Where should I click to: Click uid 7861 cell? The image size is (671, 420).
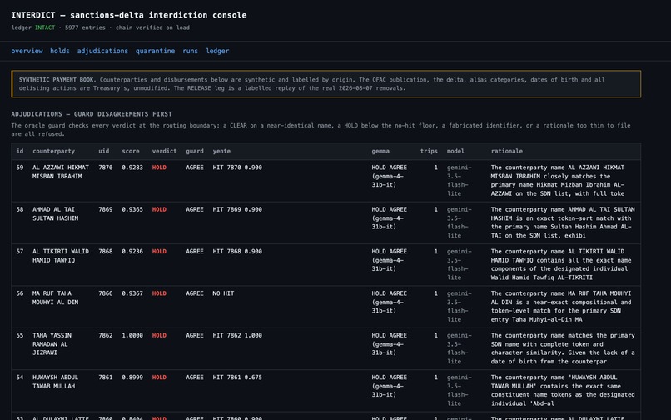[x=105, y=377]
